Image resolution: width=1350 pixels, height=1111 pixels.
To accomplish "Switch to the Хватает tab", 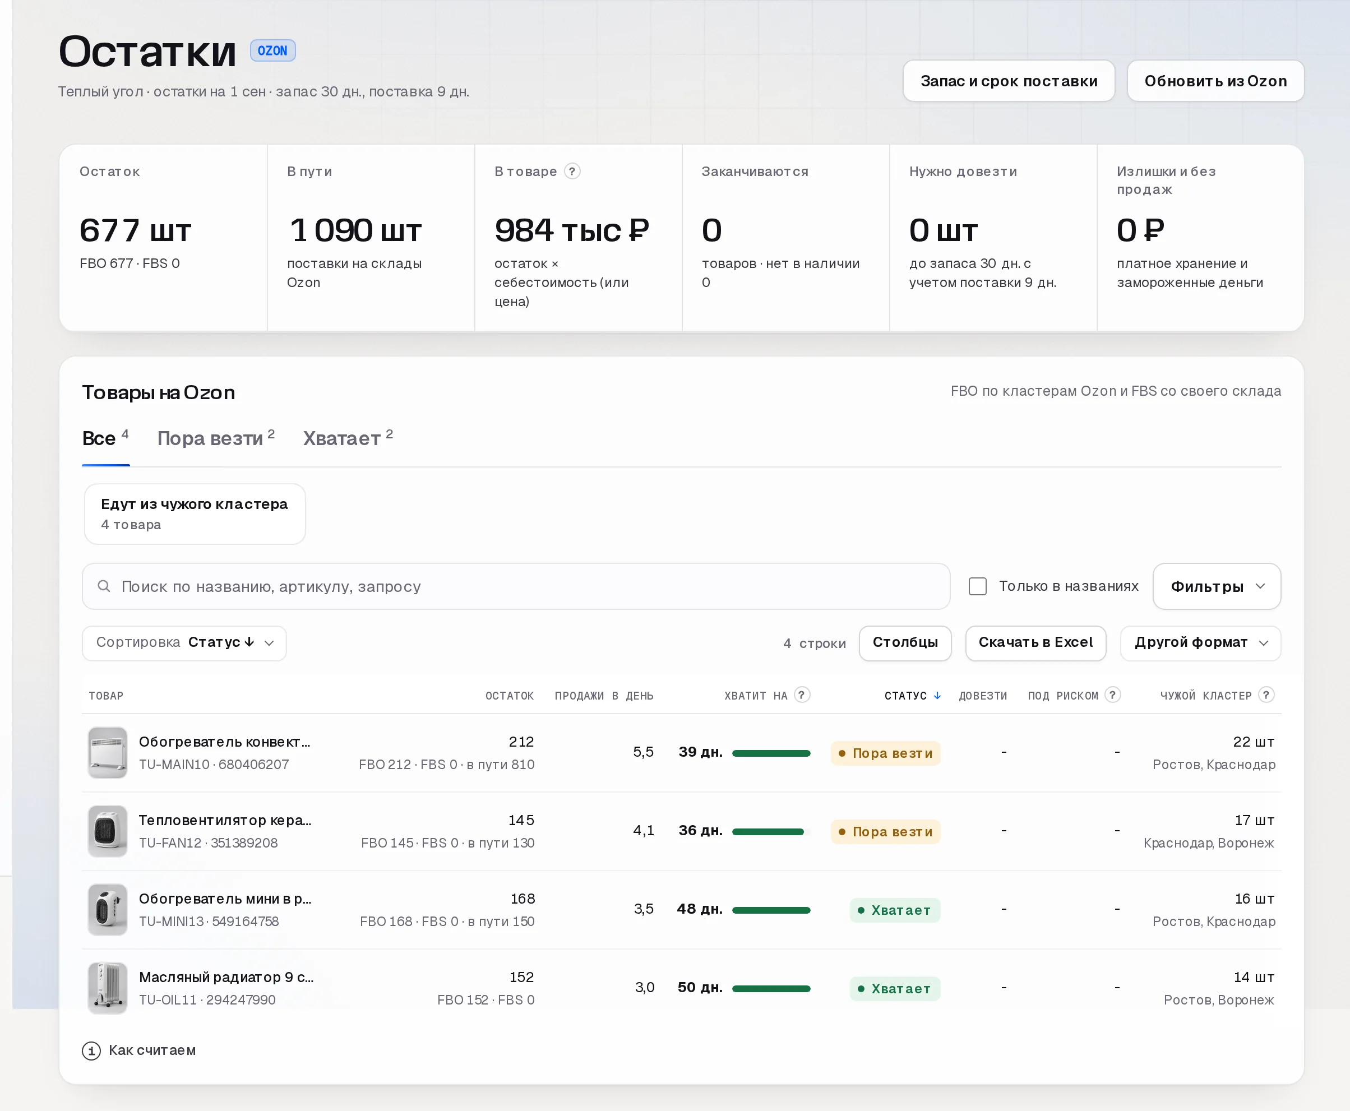I will point(348,439).
